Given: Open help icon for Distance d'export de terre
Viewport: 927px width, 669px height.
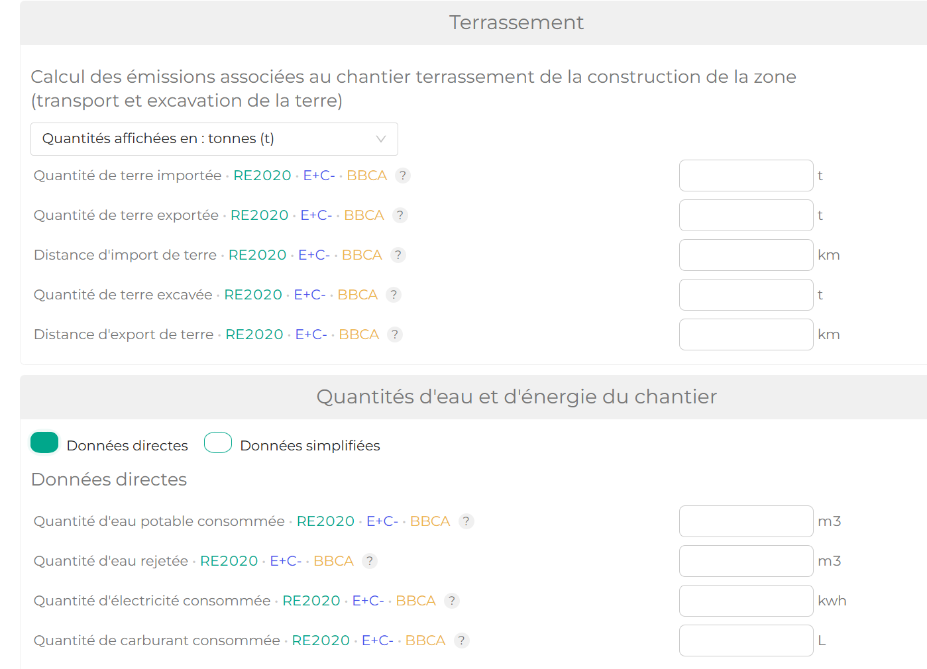Looking at the screenshot, I should pyautogui.click(x=395, y=334).
